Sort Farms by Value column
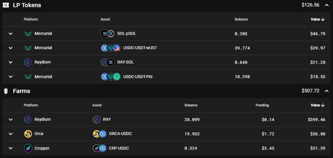 pos(317,105)
